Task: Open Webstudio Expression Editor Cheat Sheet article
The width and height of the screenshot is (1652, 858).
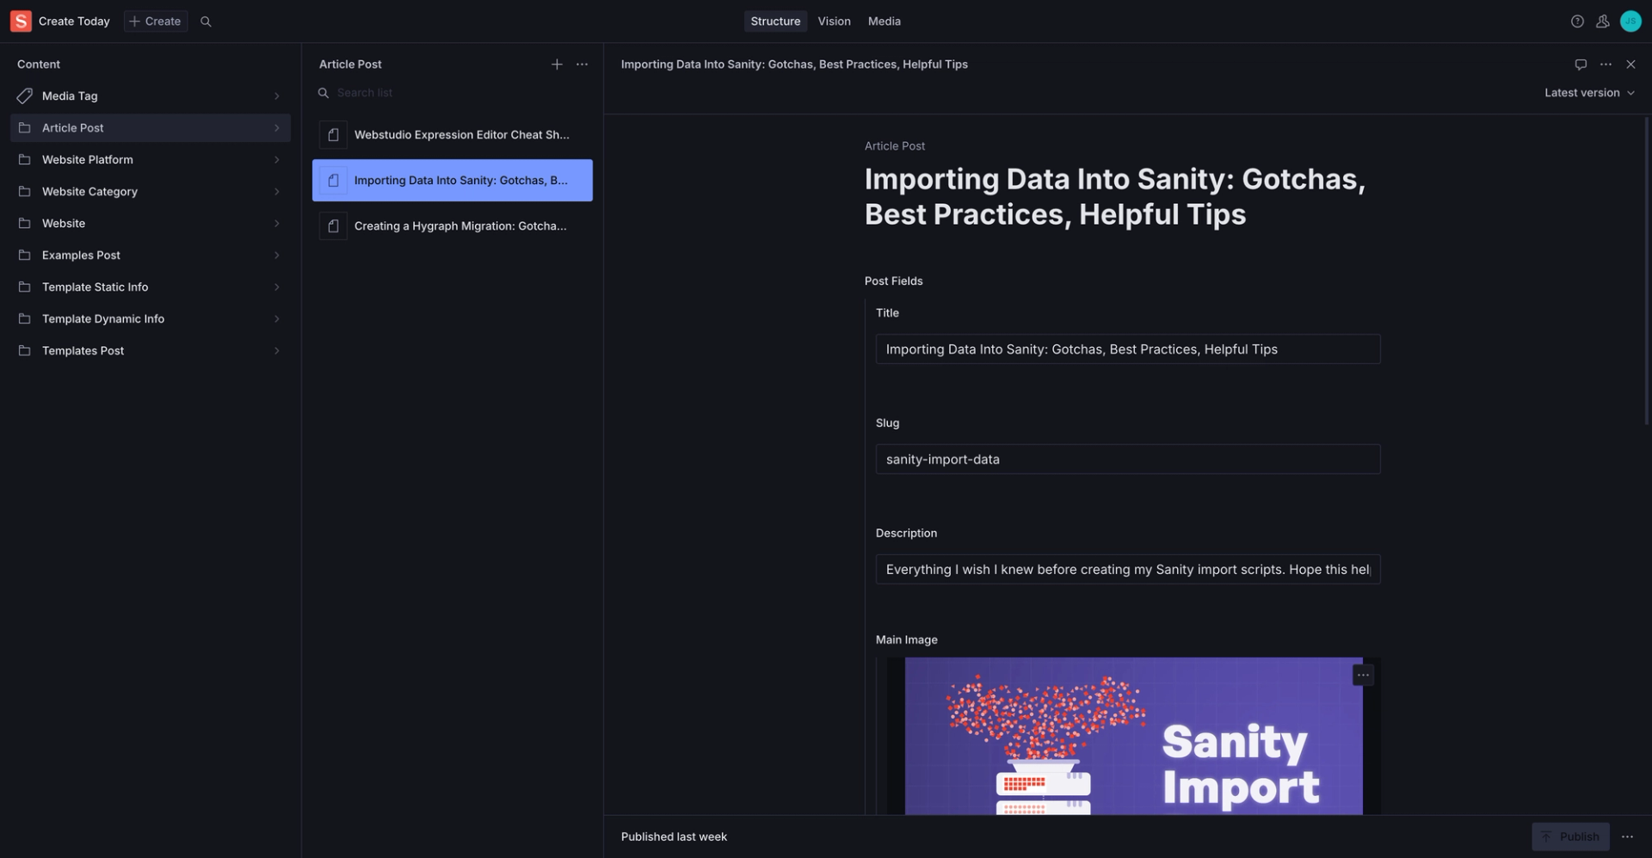Action: [x=453, y=134]
